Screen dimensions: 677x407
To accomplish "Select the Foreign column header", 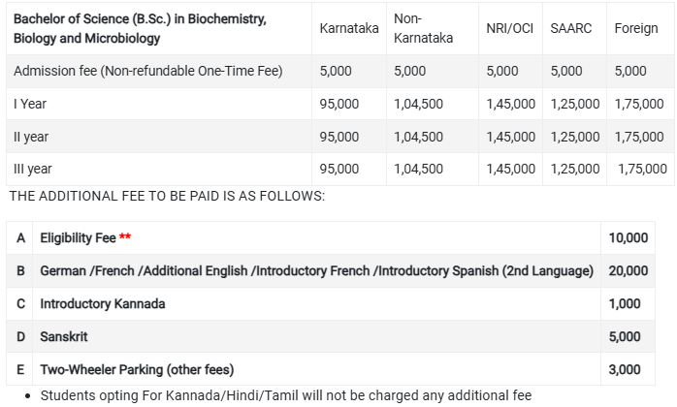I will 636,28.
